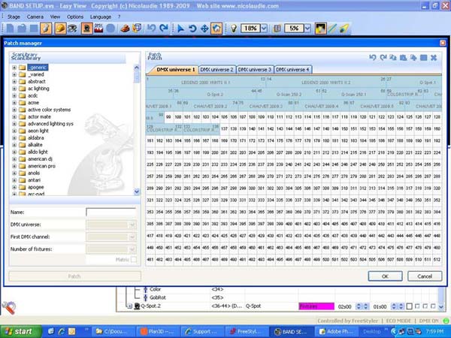The image size is (451, 338).
Task: Undo patch change in Patch panel
Action: 373,58
